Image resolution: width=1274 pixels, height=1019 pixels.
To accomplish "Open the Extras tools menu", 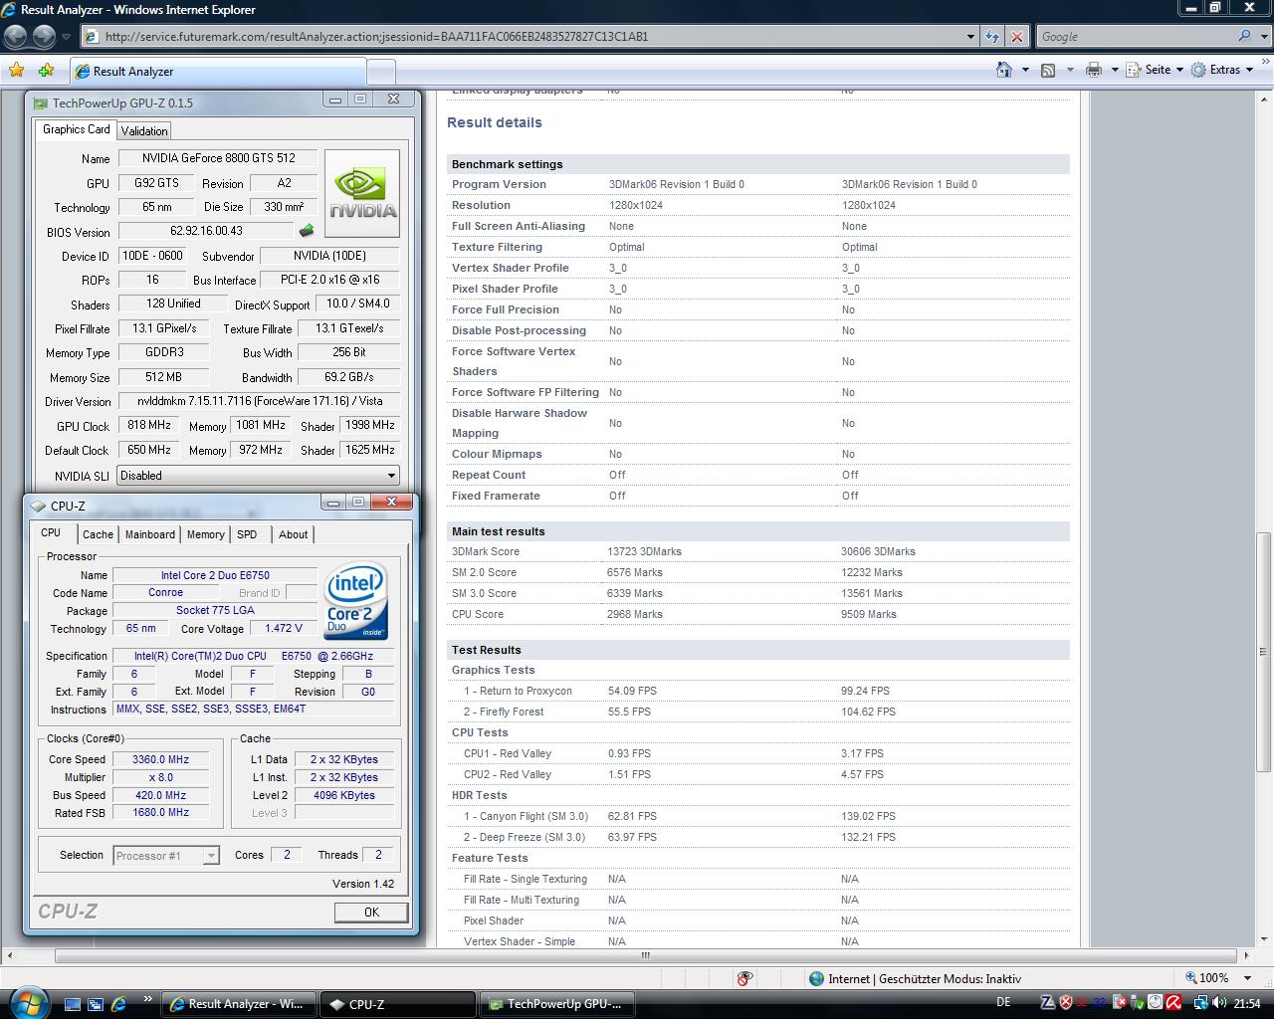I will pos(1222,70).
